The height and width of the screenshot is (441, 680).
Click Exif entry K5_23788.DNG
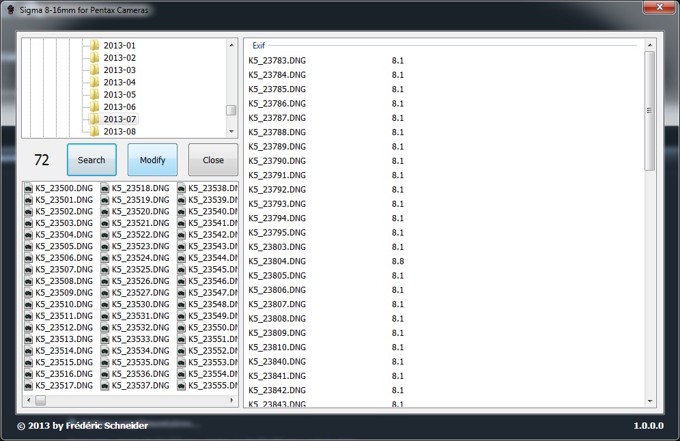[277, 132]
